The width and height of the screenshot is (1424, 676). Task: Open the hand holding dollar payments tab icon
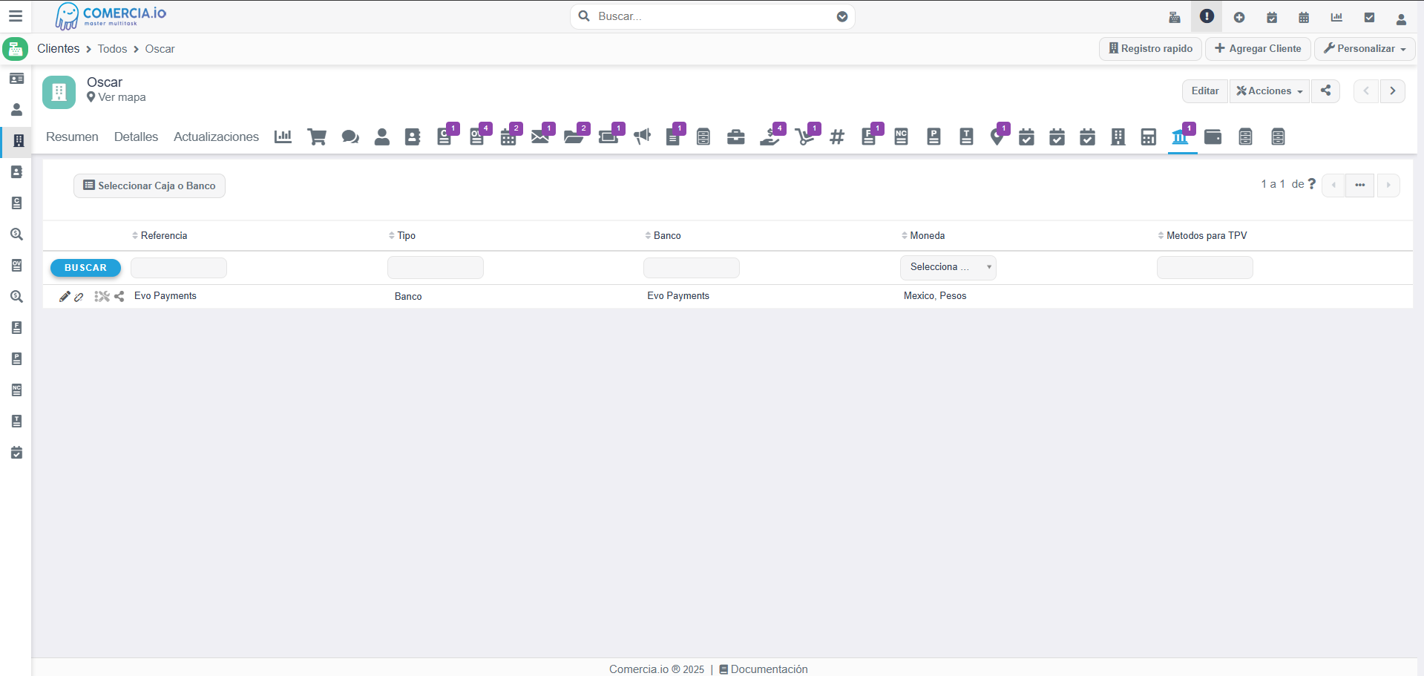coord(770,137)
